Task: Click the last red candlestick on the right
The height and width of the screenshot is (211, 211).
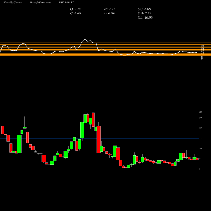Action: (x=197, y=159)
